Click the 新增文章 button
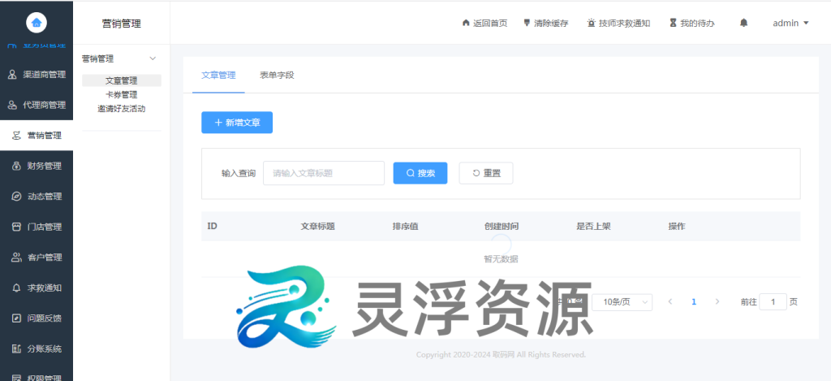The width and height of the screenshot is (831, 381). point(237,123)
